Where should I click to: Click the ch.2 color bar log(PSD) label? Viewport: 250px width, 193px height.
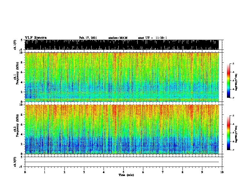[236, 134]
